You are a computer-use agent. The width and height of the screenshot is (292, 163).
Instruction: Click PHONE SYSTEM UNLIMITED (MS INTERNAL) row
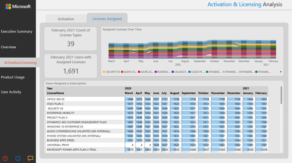tap(74, 136)
